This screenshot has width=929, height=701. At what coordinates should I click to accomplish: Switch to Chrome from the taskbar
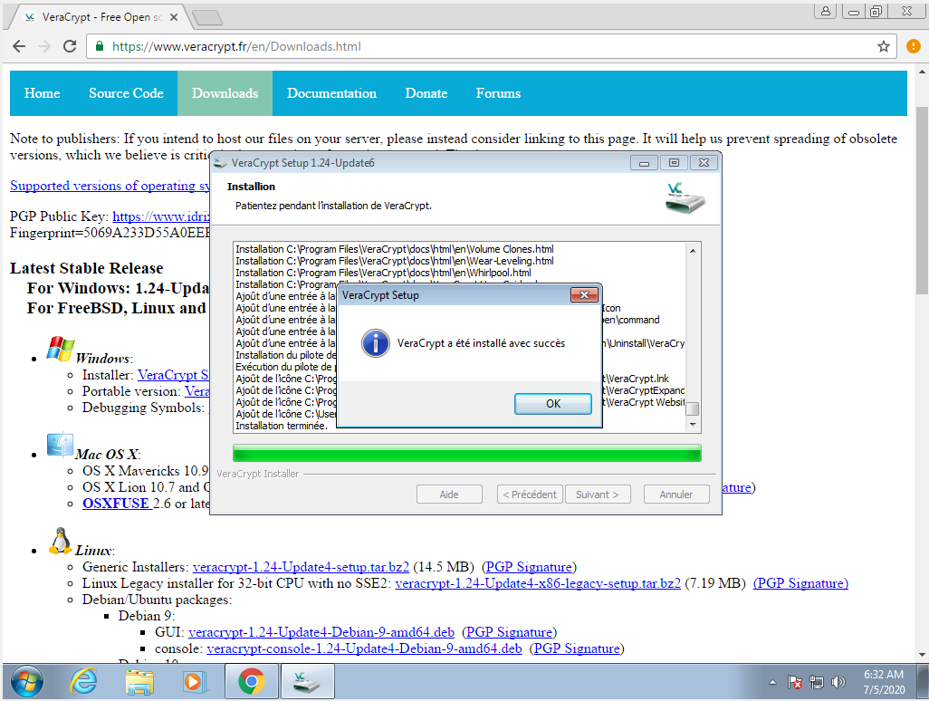tap(251, 681)
